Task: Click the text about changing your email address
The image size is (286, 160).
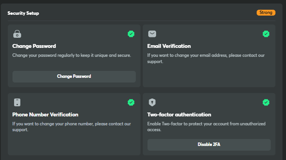Action: click(206, 58)
